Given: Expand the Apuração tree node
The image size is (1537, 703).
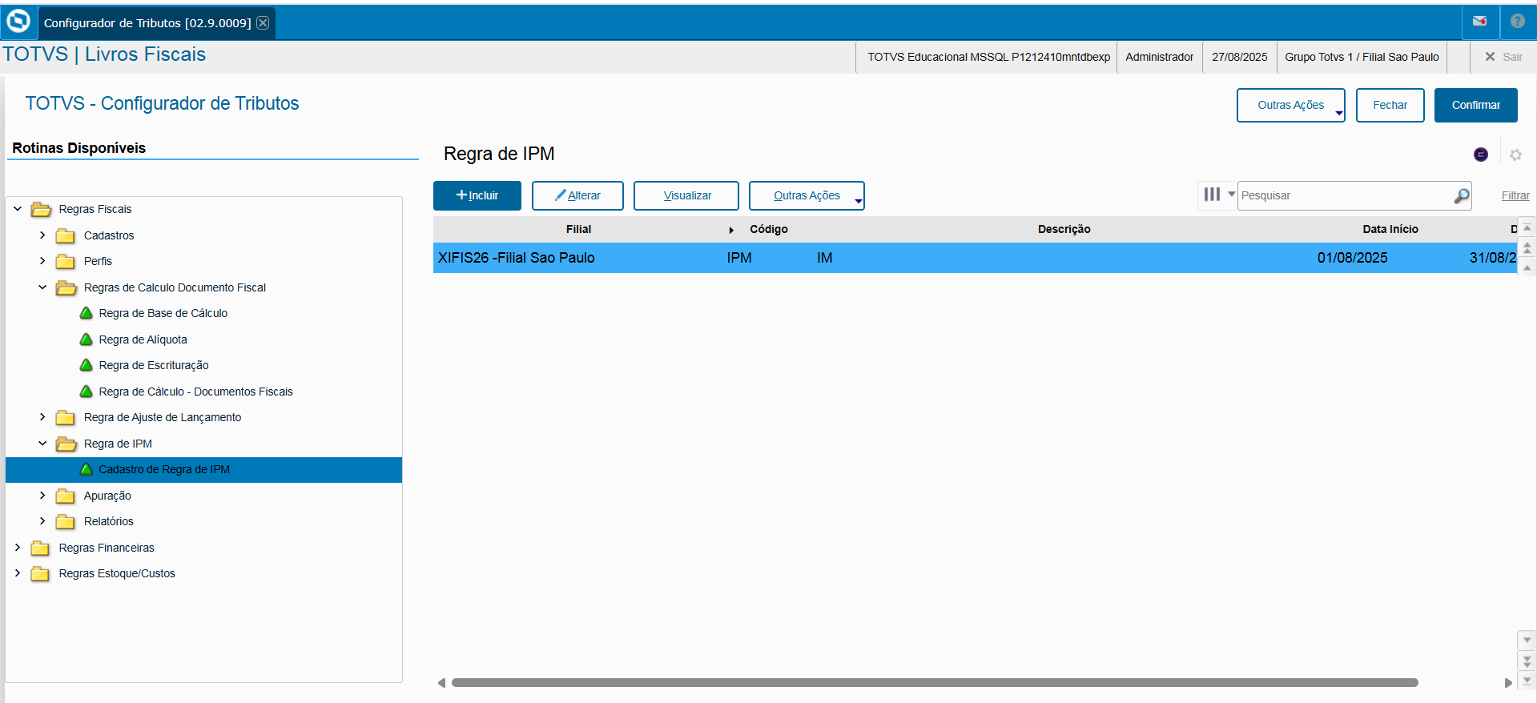Looking at the screenshot, I should click(42, 496).
